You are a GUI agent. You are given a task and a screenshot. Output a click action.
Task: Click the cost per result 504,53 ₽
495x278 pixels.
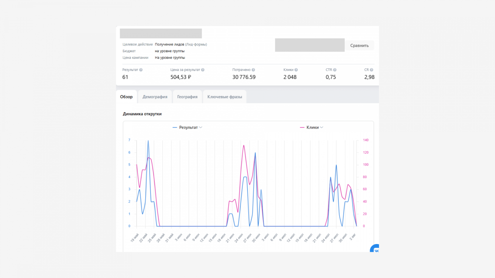(181, 77)
